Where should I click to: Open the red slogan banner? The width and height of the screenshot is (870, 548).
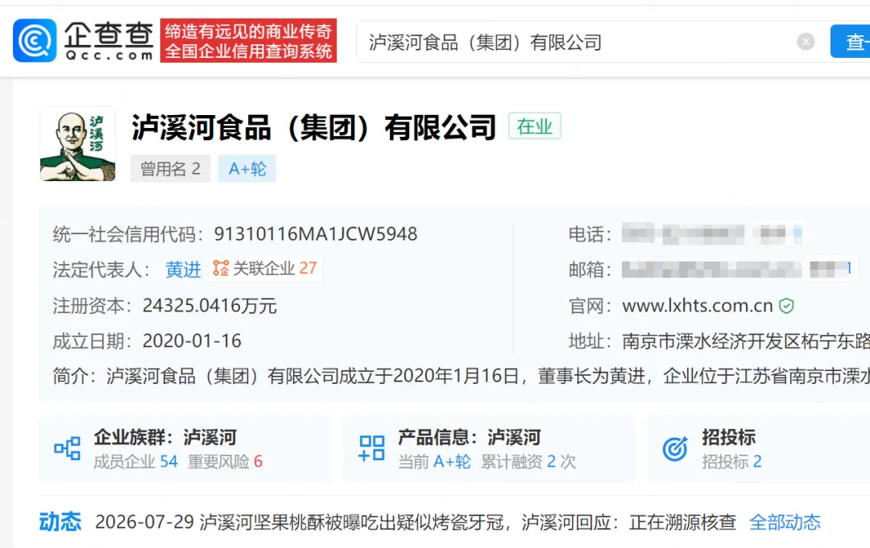coord(249,40)
